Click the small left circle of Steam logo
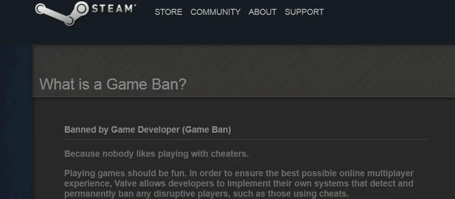 tap(40, 9)
